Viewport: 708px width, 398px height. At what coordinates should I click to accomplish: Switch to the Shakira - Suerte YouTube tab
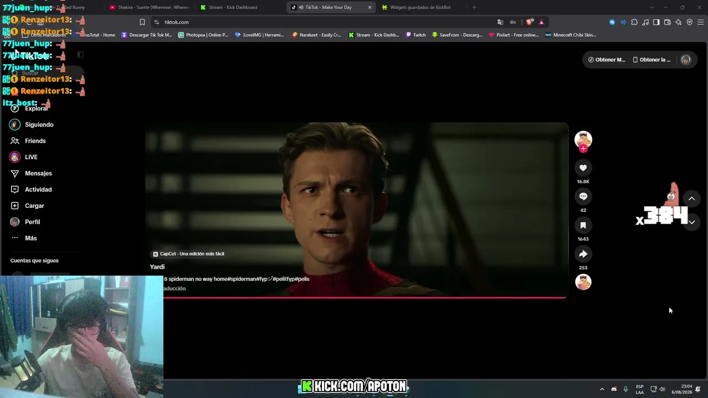click(x=149, y=7)
